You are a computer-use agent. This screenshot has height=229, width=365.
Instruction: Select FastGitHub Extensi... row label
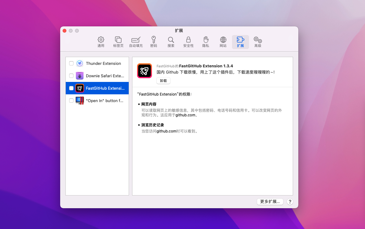[105, 88]
